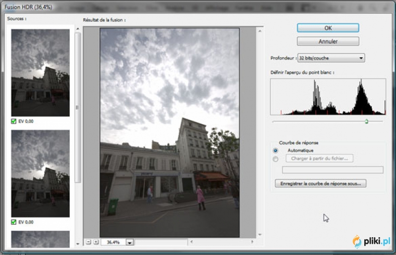Select the third partially visible source thumbnail

click(41, 239)
